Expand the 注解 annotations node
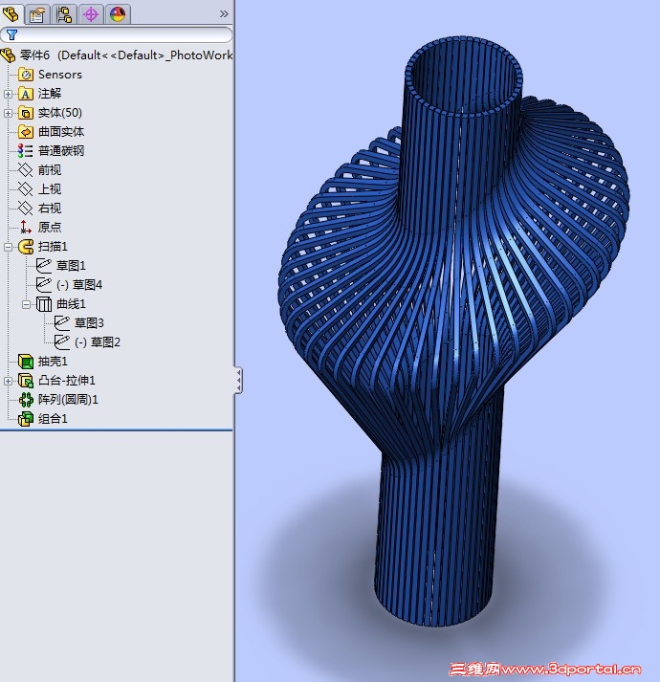 [x=8, y=94]
